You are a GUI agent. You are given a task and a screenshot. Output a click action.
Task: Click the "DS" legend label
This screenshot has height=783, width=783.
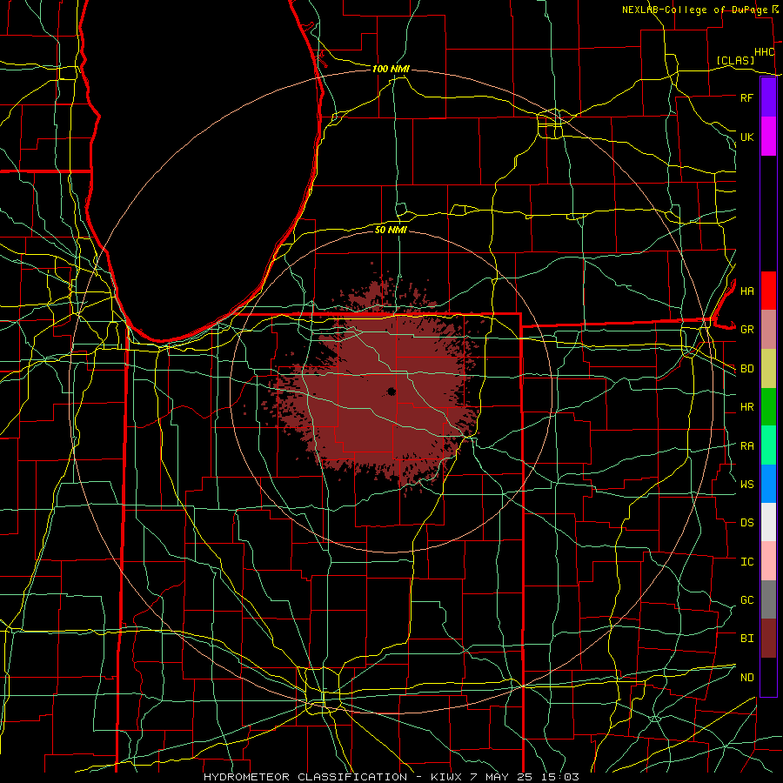[746, 523]
